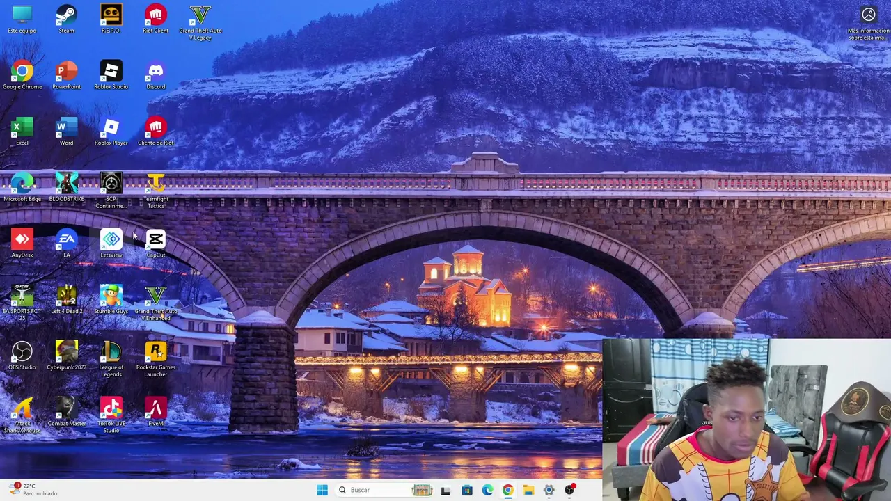891x501 pixels.
Task: Switch to Google Chrome in the taskbar
Action: 507,490
